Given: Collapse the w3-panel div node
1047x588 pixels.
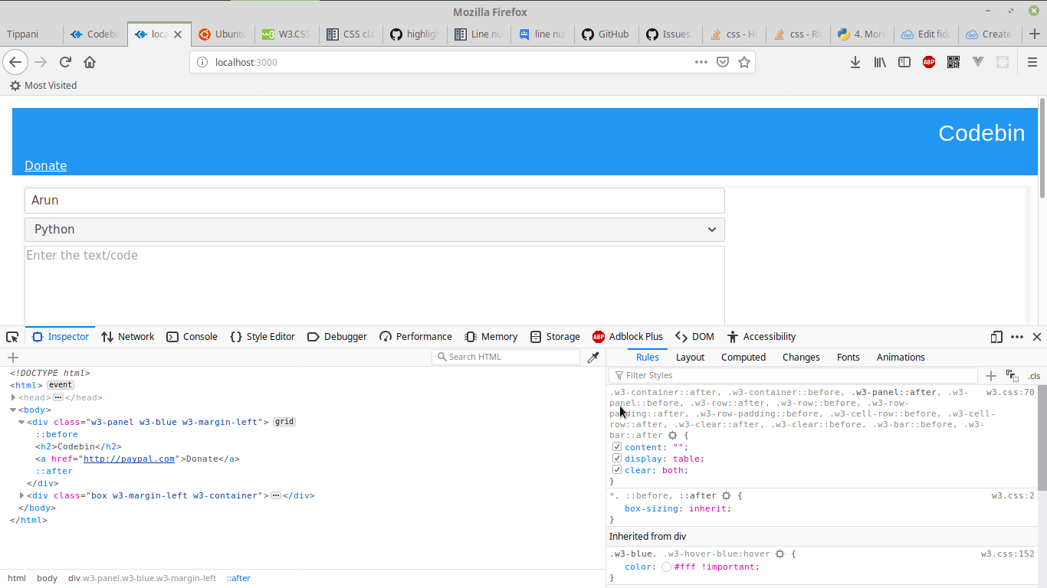Looking at the screenshot, I should [21, 422].
